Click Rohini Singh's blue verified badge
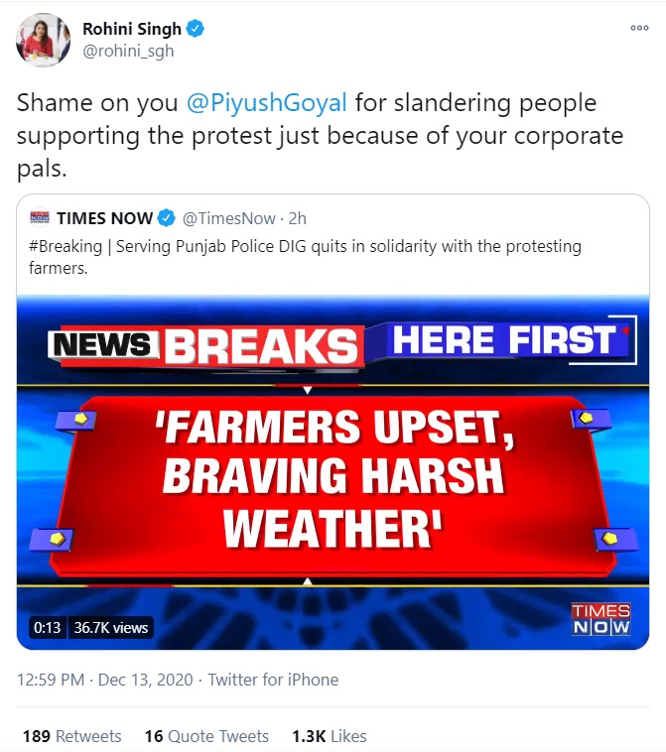This screenshot has width=666, height=752. pyautogui.click(x=196, y=29)
